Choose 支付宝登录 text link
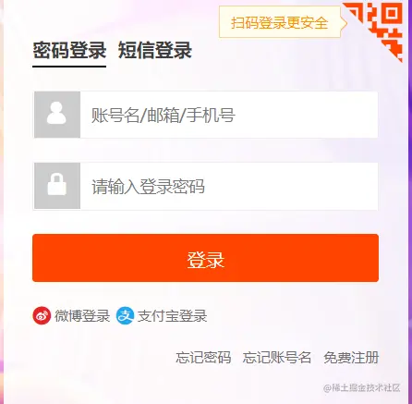 173,316
